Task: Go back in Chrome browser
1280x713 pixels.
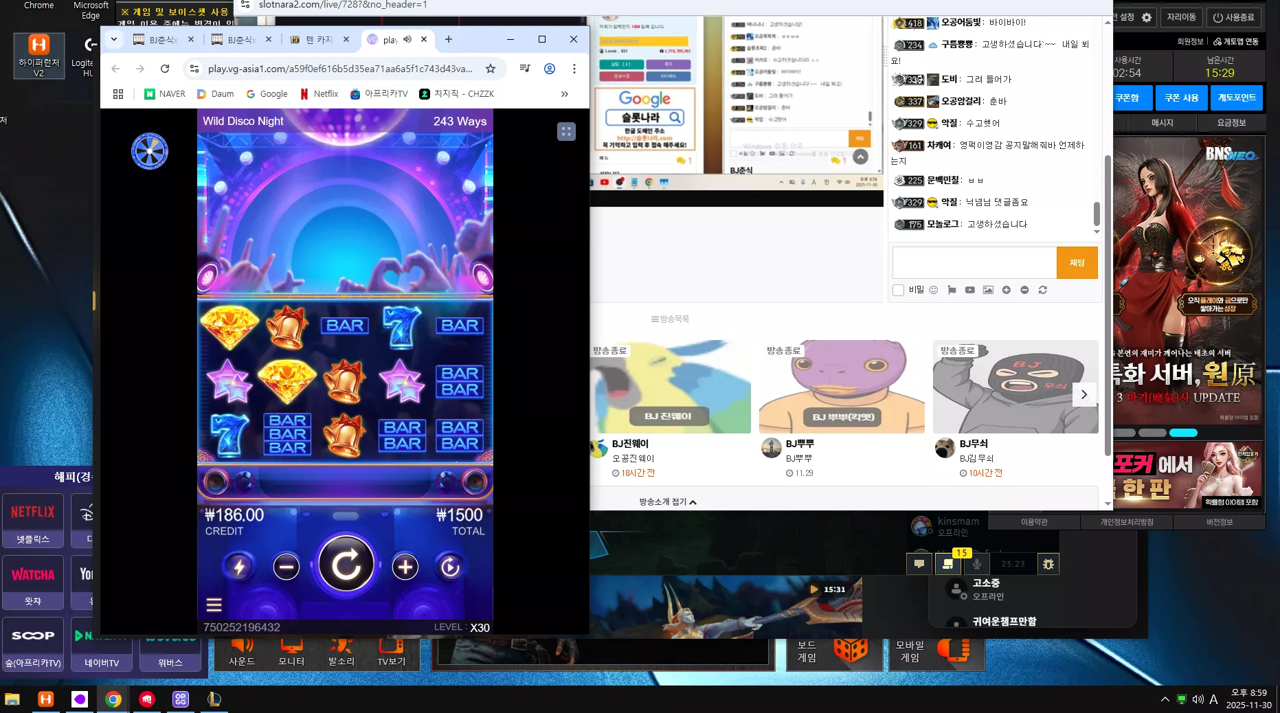Action: [x=115, y=69]
